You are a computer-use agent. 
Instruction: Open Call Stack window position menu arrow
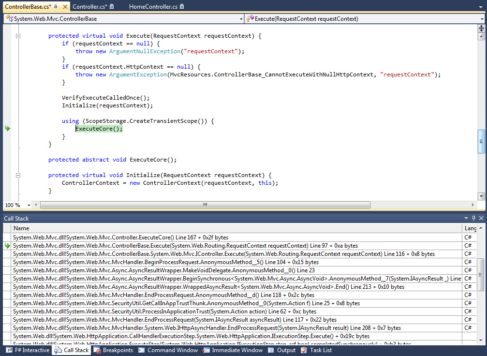[x=466, y=219]
